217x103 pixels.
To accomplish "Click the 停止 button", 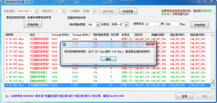I will point(205,96).
